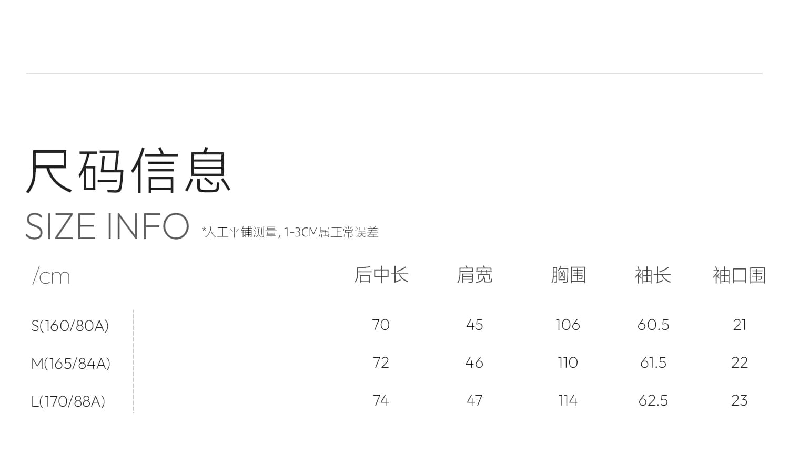Viewport: 789px width, 456px height.
Task: Click the 尺码信息 heading
Action: 128,171
